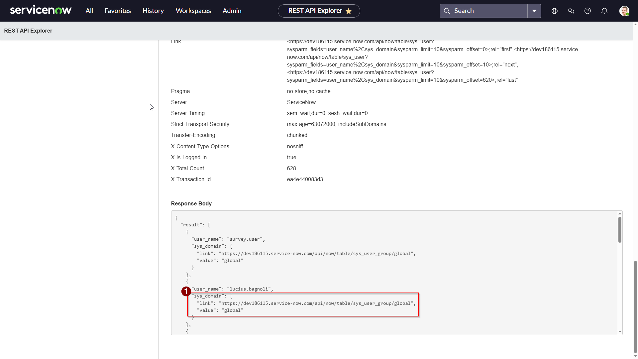Click the response body scroll up arrow
Screen dimensions: 638x359
pyautogui.click(x=620, y=214)
